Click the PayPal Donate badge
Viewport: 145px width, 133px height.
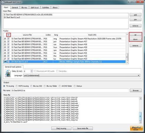(136, 128)
